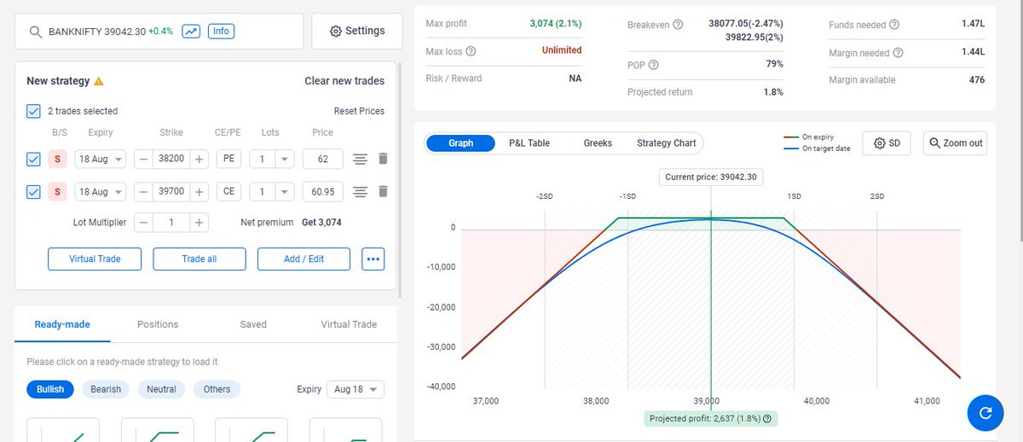Open the lines menu icon for 39700 CE trade
The image size is (1023, 442).
coord(360,192)
